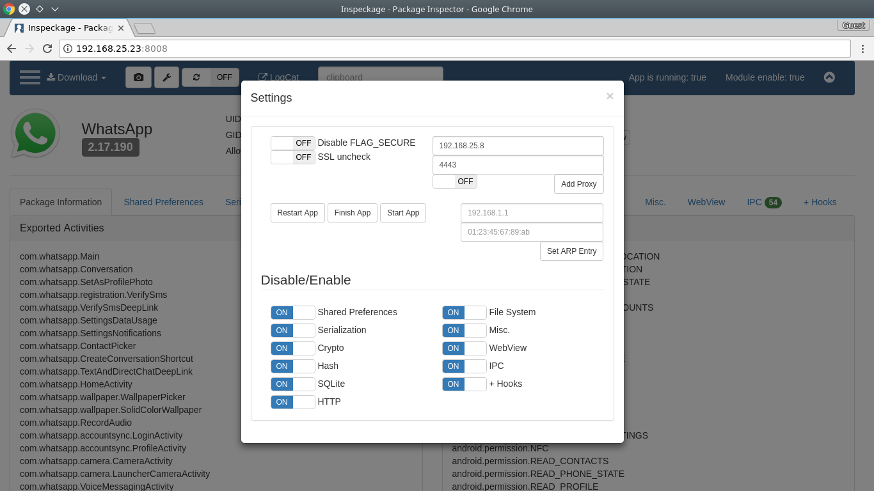Toggle + Hooks switch
This screenshot has height=491, width=874.
(465, 384)
